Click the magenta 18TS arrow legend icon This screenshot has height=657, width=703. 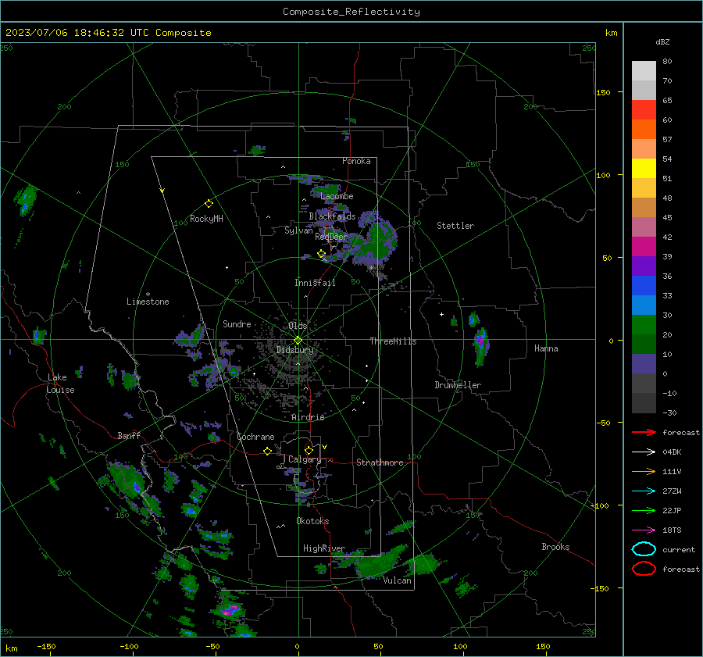pyautogui.click(x=644, y=530)
